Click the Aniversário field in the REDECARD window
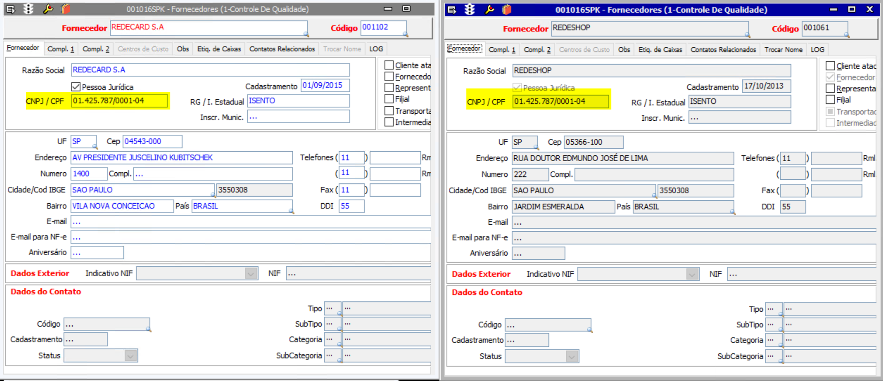The height and width of the screenshot is (381, 883). tap(98, 253)
